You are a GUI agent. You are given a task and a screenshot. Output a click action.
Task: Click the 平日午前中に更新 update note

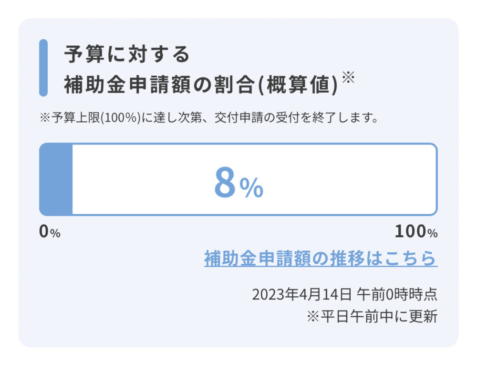click(x=379, y=317)
